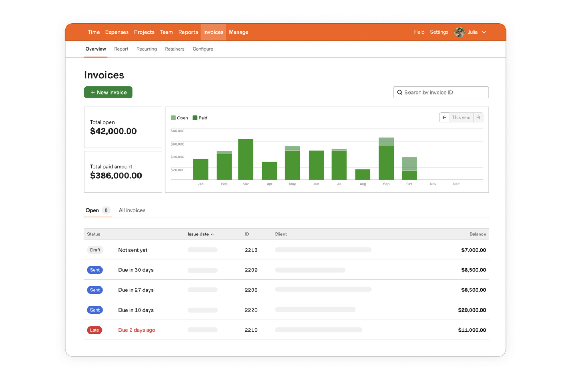The width and height of the screenshot is (571, 381).
Task: Click the right arrow beside This year
Action: click(x=478, y=117)
